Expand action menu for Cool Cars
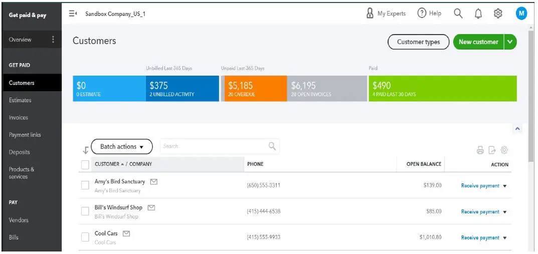The width and height of the screenshot is (538, 254). coord(505,238)
